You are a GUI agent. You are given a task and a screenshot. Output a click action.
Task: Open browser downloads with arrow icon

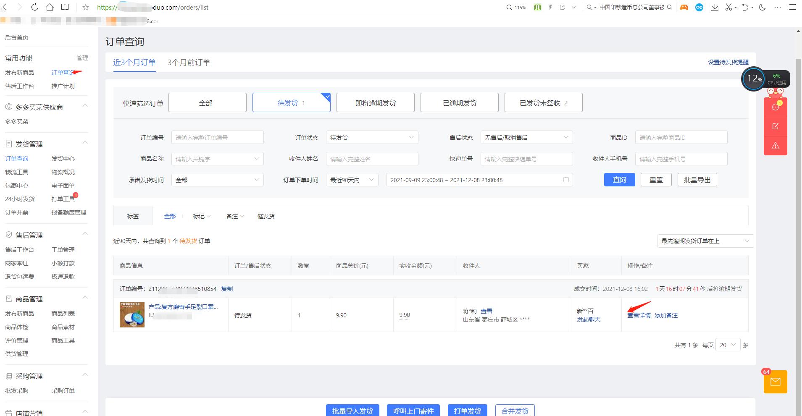pyautogui.click(x=714, y=7)
